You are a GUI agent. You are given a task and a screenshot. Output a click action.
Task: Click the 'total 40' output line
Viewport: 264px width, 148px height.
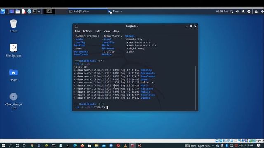(x=80, y=67)
